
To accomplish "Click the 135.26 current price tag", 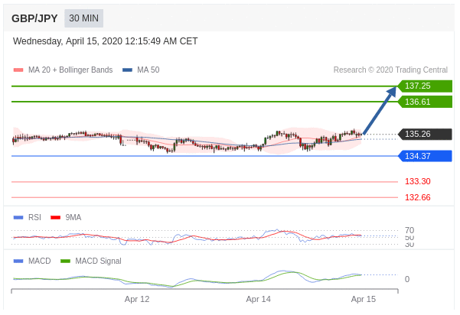I will click(x=425, y=135).
